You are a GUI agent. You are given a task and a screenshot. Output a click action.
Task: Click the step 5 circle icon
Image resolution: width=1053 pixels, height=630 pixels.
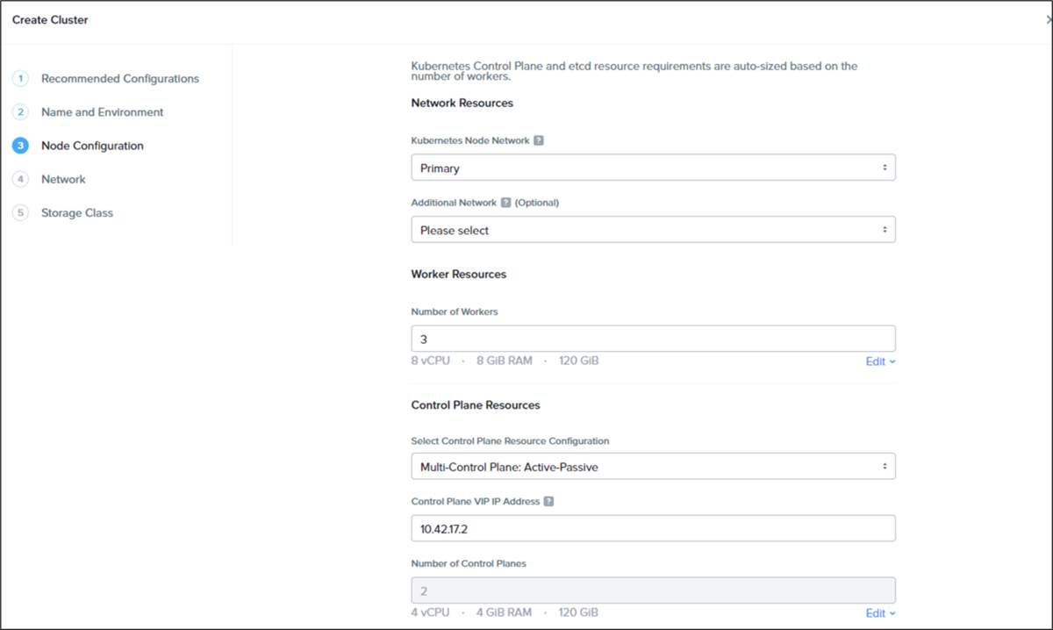20,212
